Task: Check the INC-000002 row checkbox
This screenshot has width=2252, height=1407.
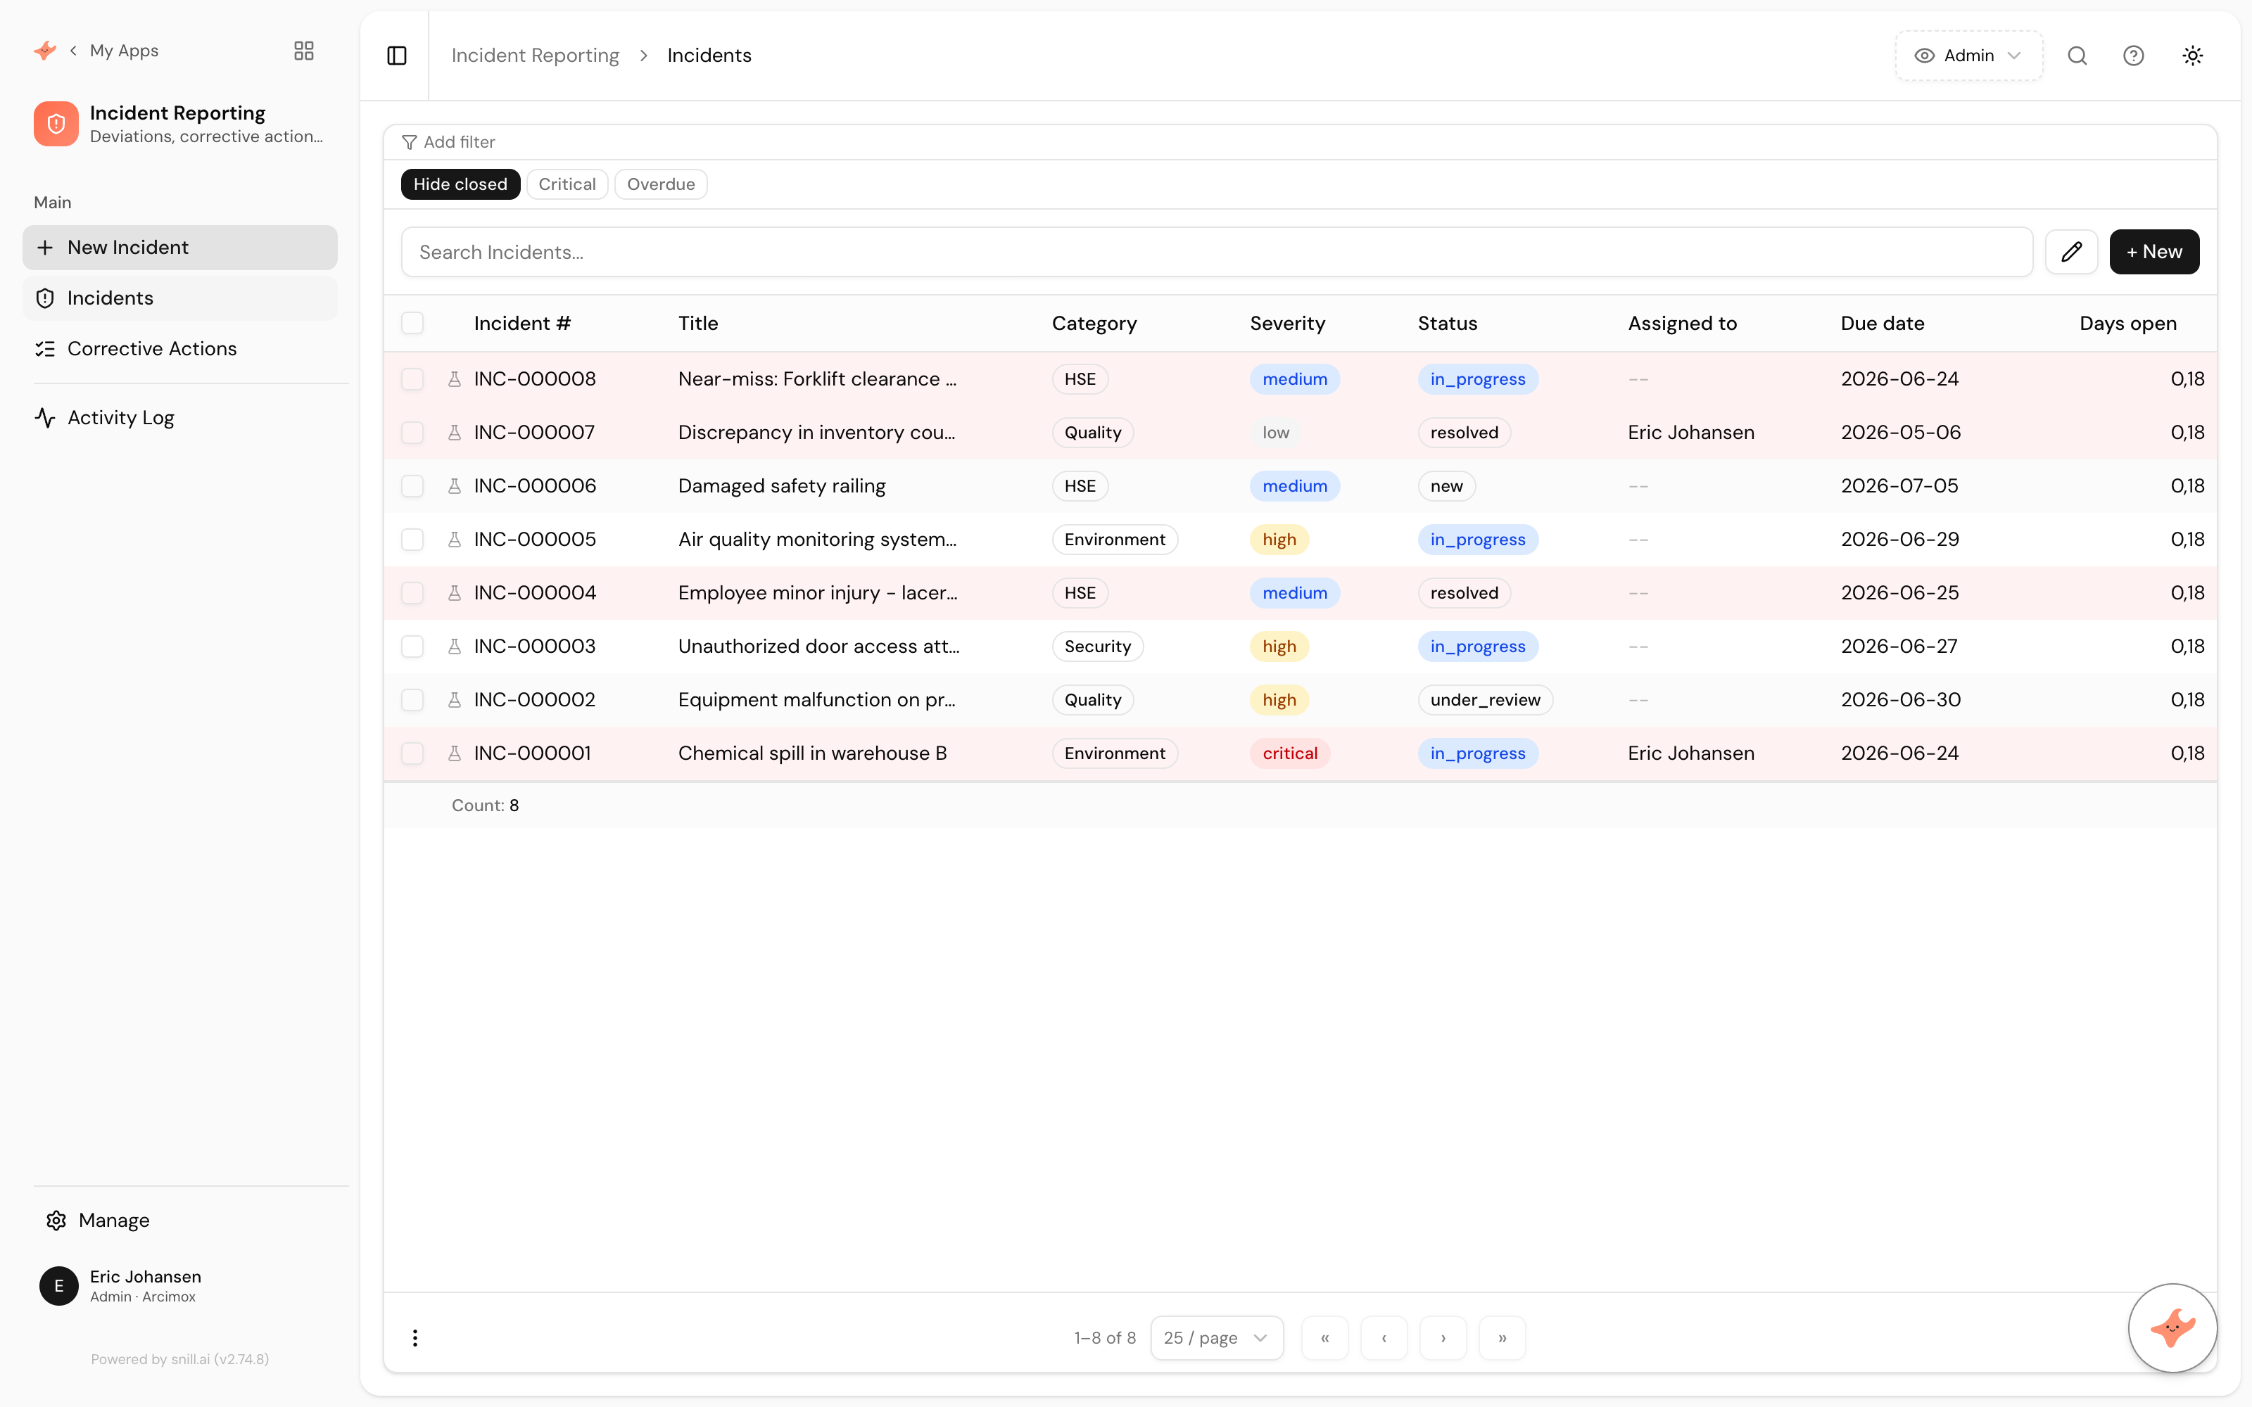Action: pyautogui.click(x=412, y=700)
